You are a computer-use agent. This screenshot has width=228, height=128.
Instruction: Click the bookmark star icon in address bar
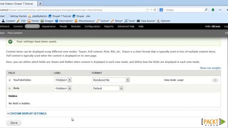[147, 10]
